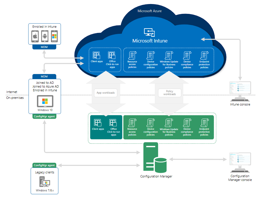Click the Microsoft Intune heading text
This screenshot has height=200, width=259.
coord(150,41)
